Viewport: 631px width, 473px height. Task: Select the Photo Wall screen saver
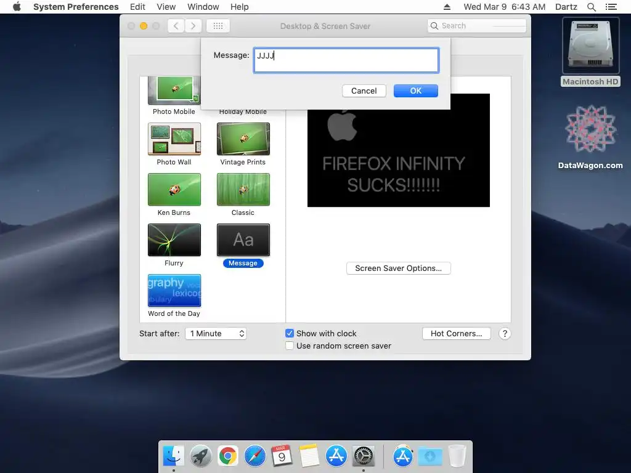tap(174, 139)
